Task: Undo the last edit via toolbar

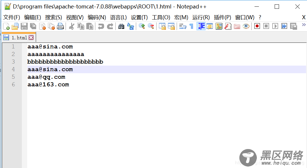Action: (x=101, y=26)
